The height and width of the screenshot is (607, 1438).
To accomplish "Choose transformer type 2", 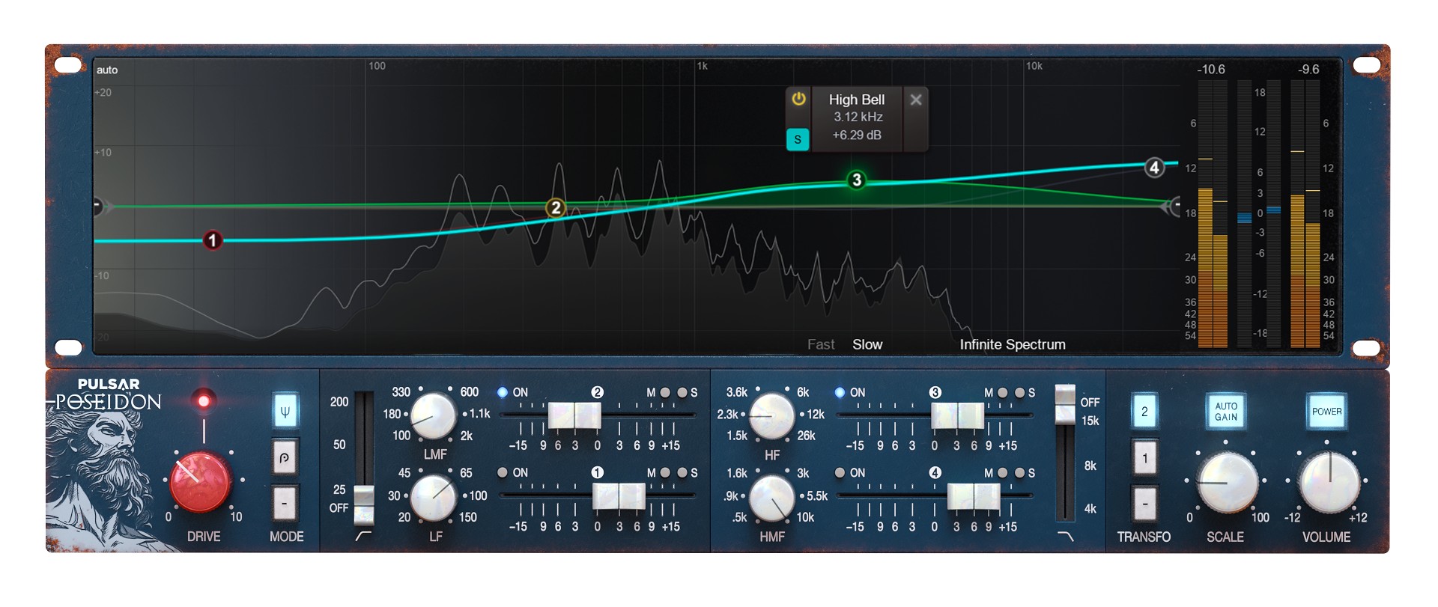I will tap(1144, 411).
